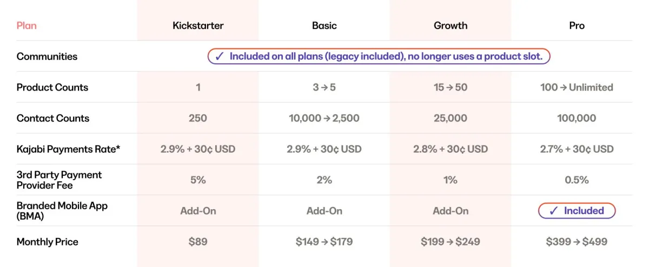Select the Basic plan column header

click(x=325, y=25)
